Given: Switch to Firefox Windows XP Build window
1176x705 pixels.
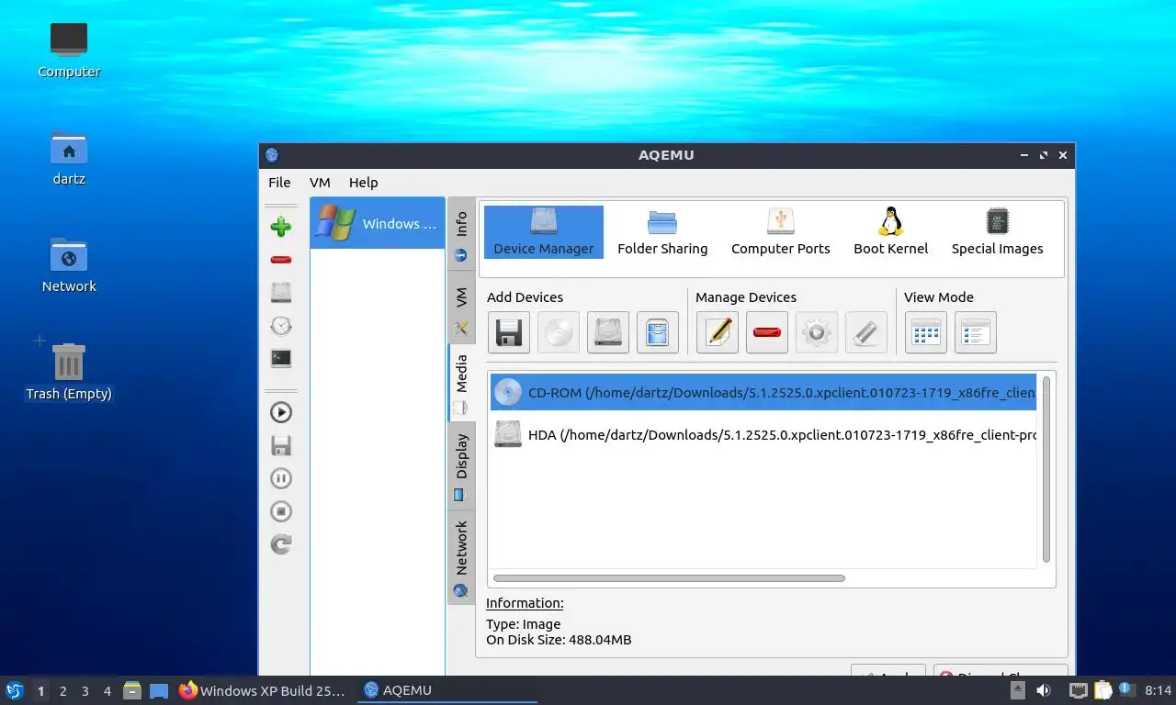Looking at the screenshot, I should coord(264,690).
